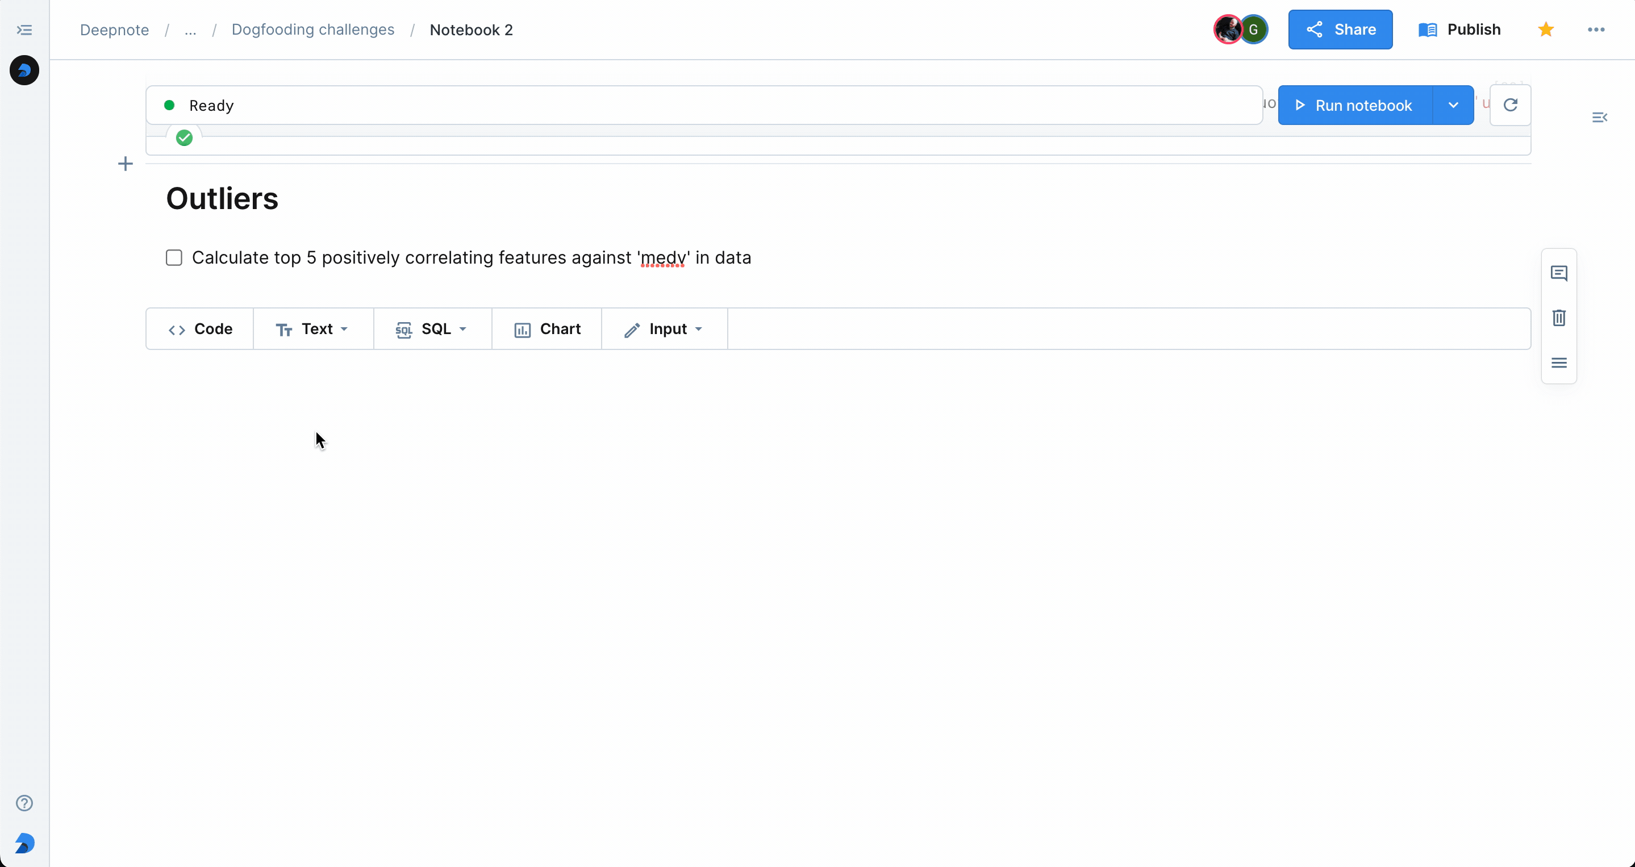Expand the Input cell type dropdown
The height and width of the screenshot is (867, 1635).
point(700,328)
